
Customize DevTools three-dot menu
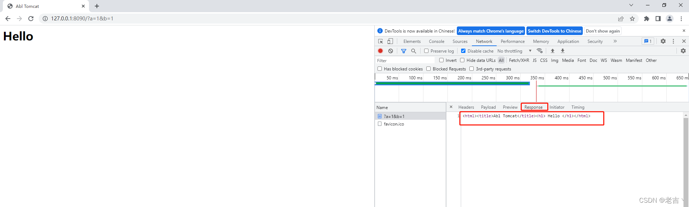[x=674, y=41]
